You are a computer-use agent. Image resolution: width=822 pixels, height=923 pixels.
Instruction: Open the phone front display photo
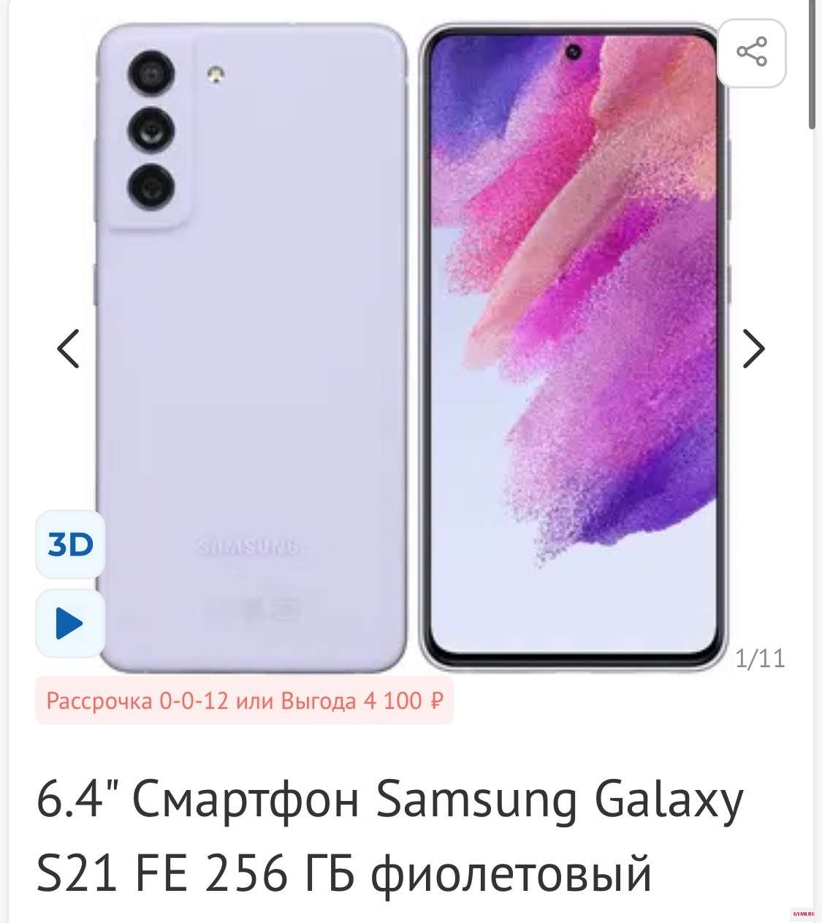coord(574,347)
